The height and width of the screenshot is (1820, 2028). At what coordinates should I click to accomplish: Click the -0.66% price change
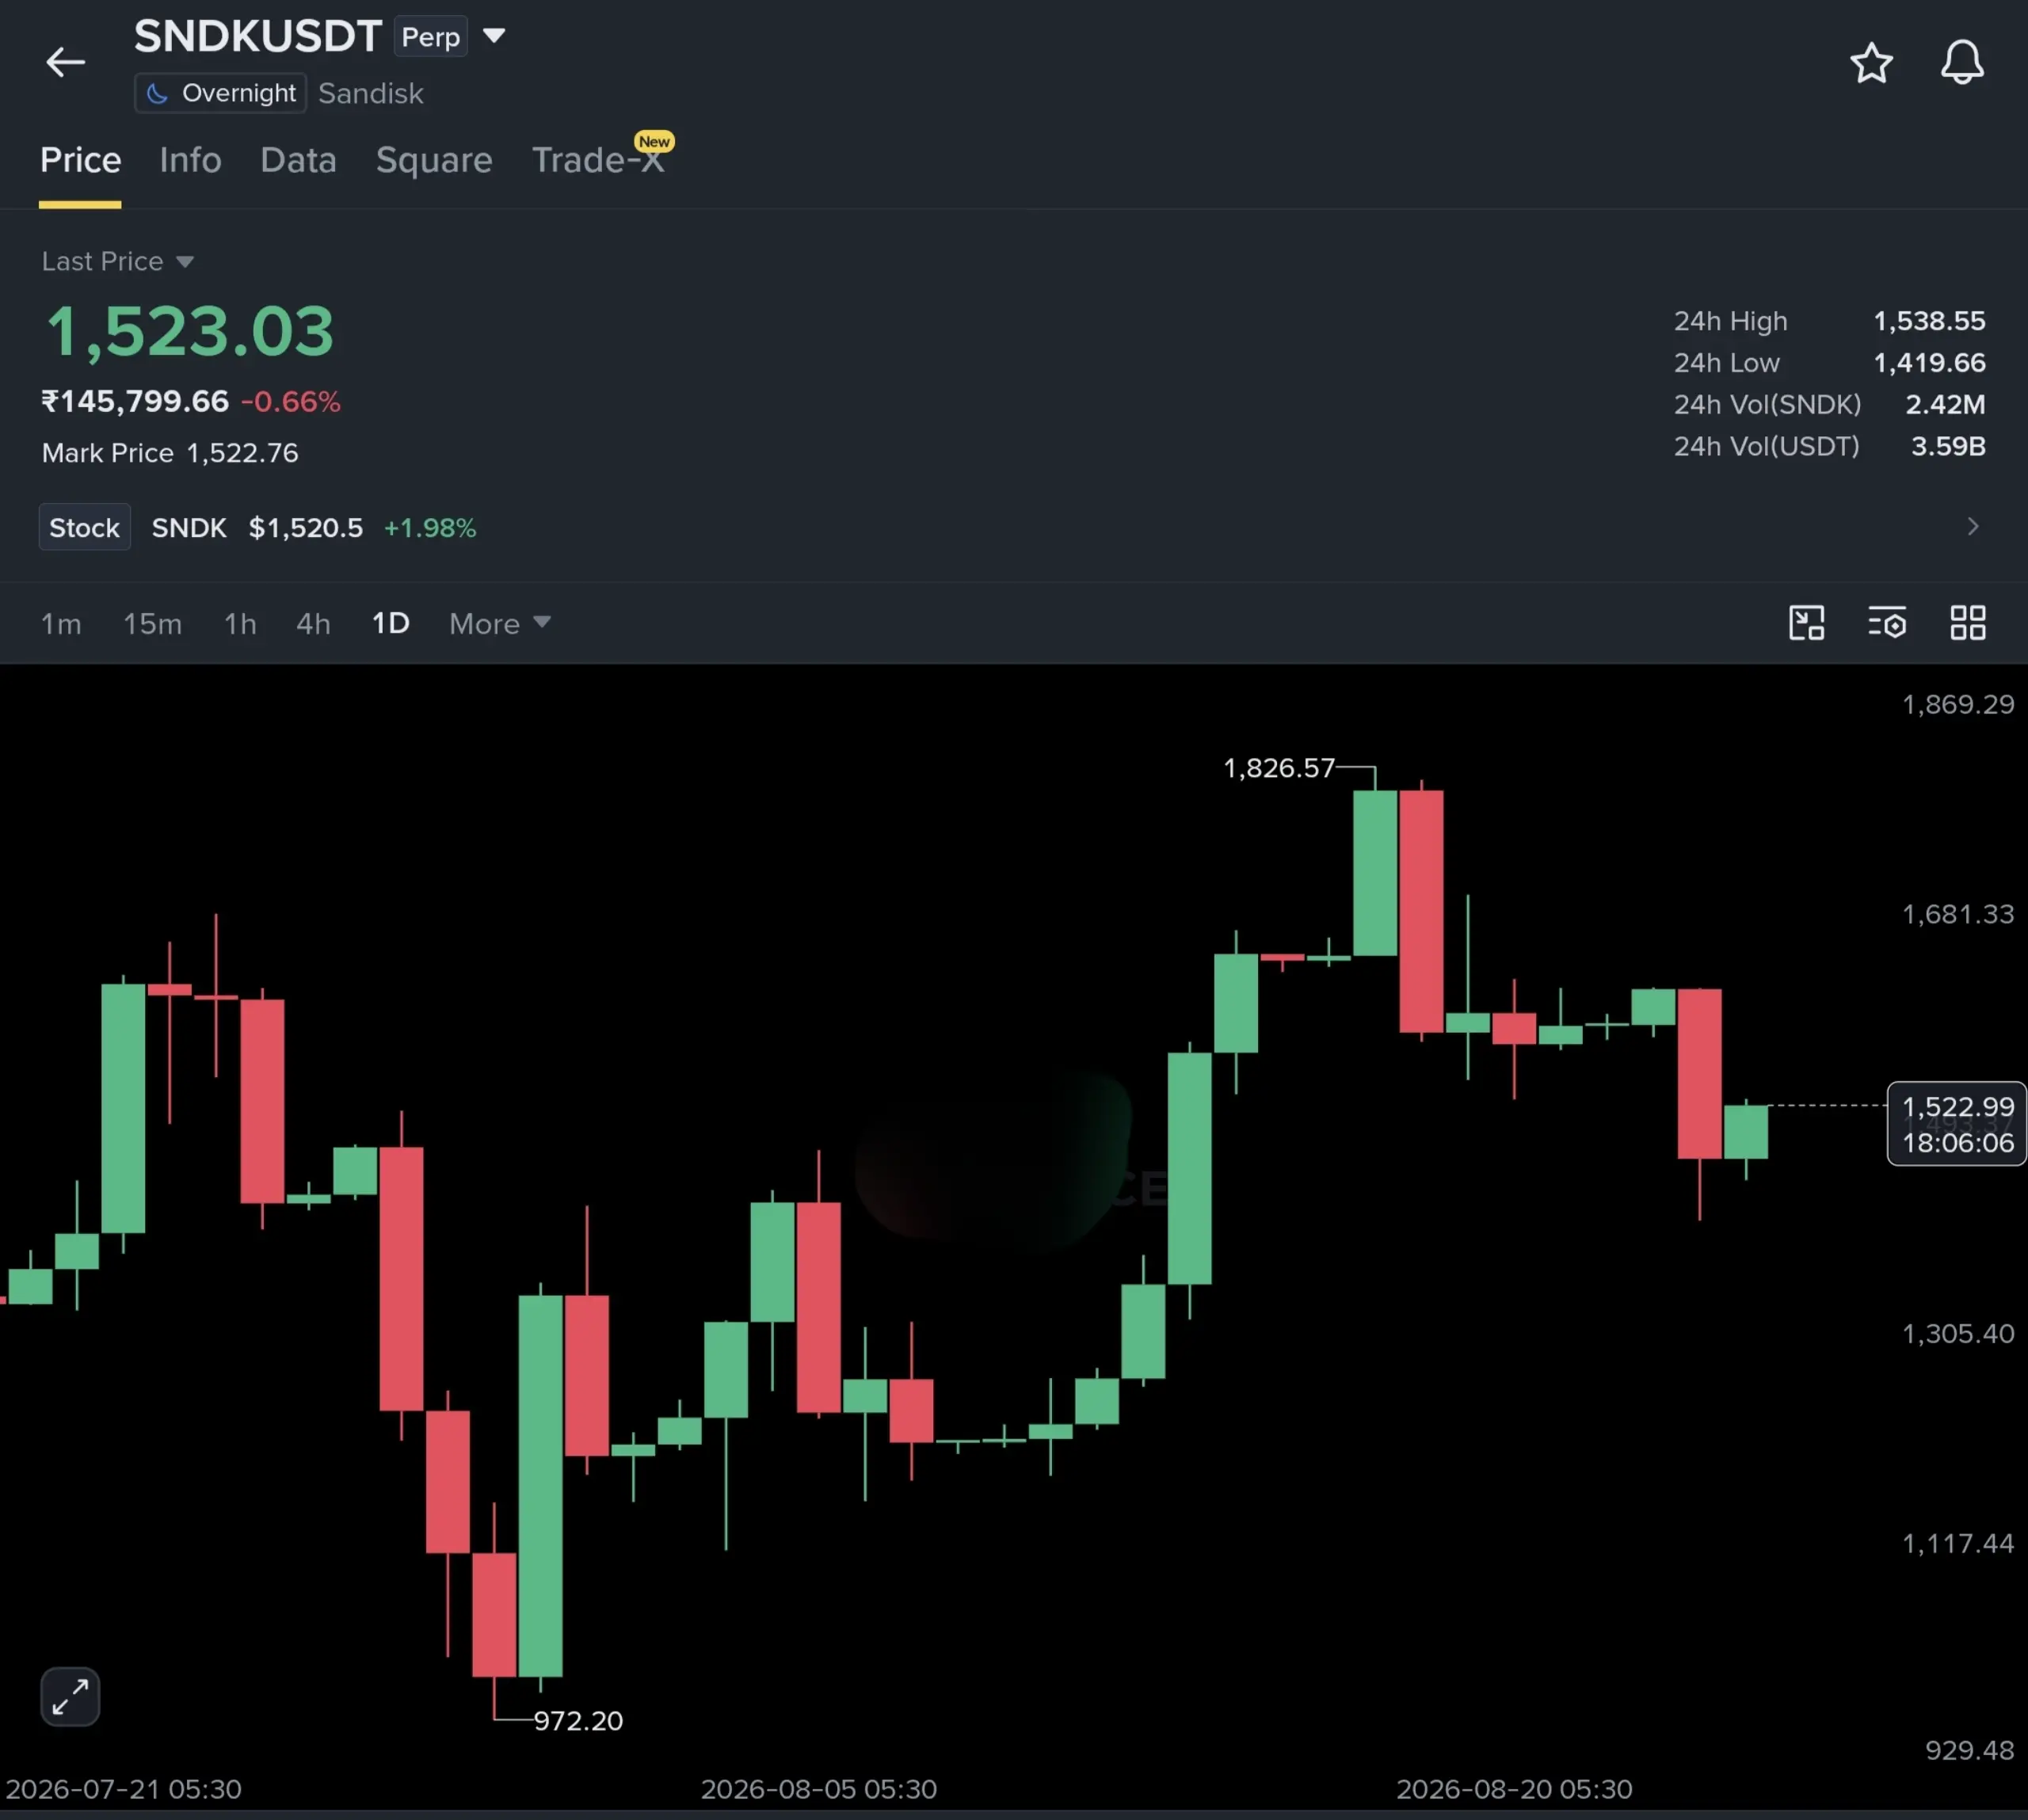click(x=290, y=401)
